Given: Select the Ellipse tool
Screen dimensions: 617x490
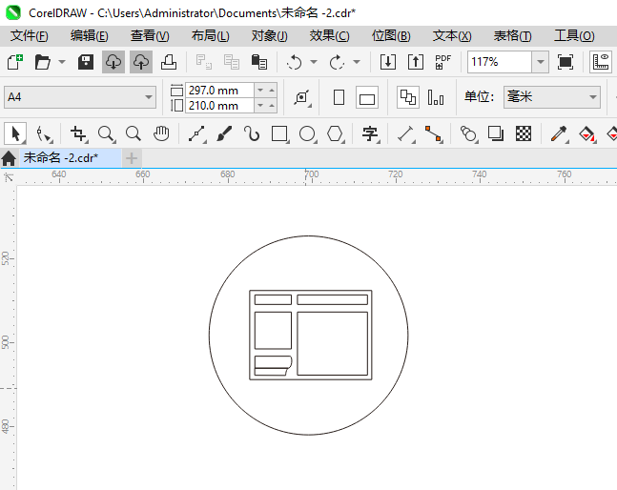Looking at the screenshot, I should [x=308, y=134].
